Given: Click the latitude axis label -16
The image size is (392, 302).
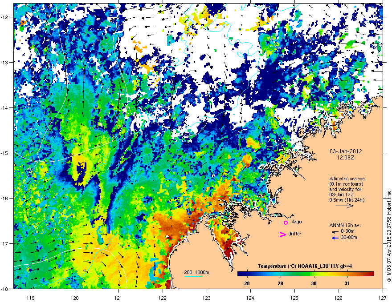Looking at the screenshot, I should pos(5,198).
